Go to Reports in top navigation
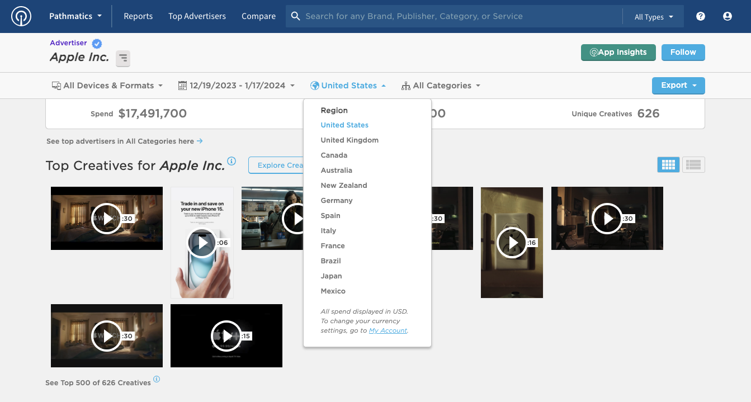Screen dimensions: 751x402 point(138,16)
